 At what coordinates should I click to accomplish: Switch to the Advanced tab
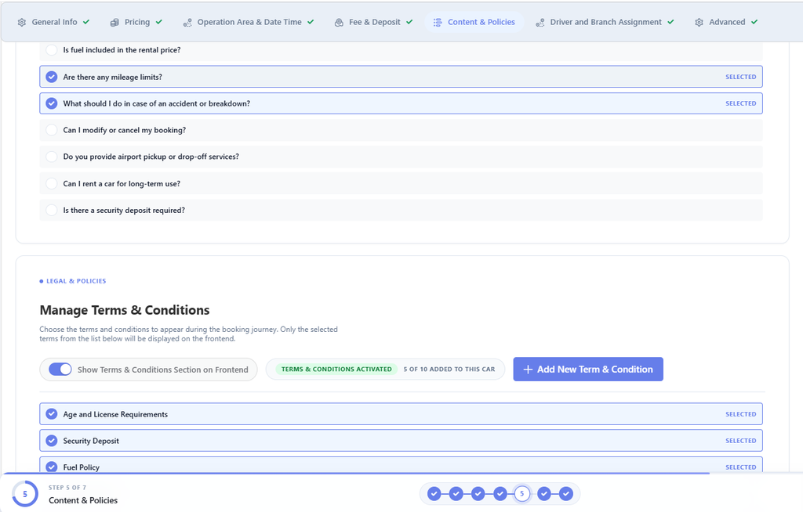[726, 22]
